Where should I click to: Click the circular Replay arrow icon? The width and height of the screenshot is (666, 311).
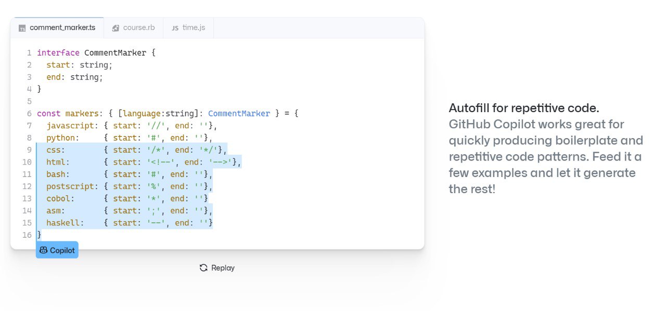(203, 268)
